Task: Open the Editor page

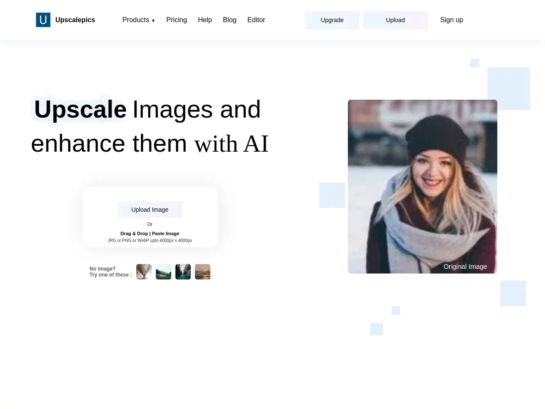Action: tap(256, 20)
